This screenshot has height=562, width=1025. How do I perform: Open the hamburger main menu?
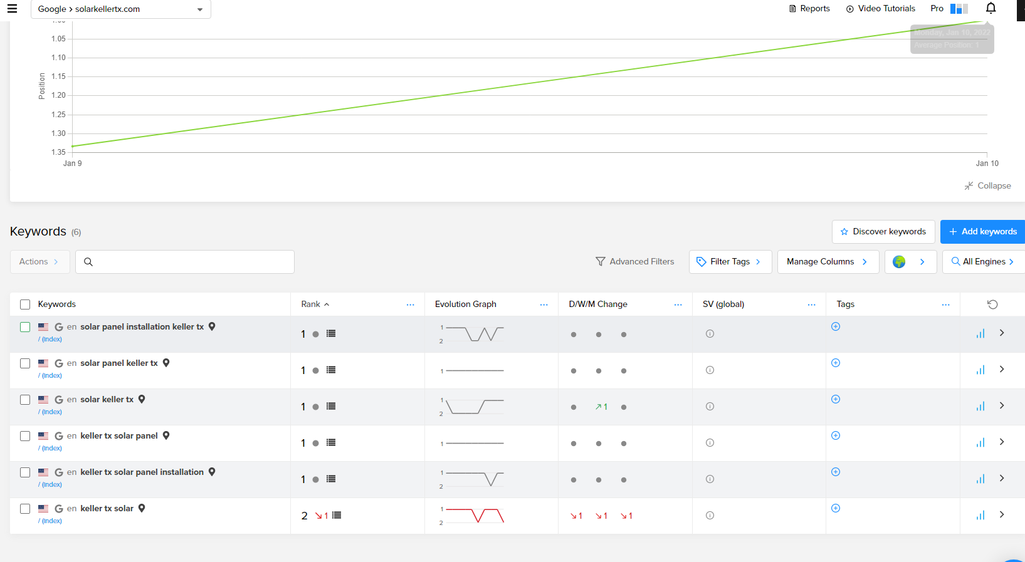coord(12,9)
